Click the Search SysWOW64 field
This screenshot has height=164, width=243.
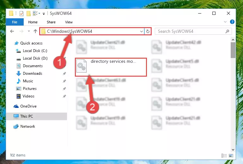coord(193,32)
